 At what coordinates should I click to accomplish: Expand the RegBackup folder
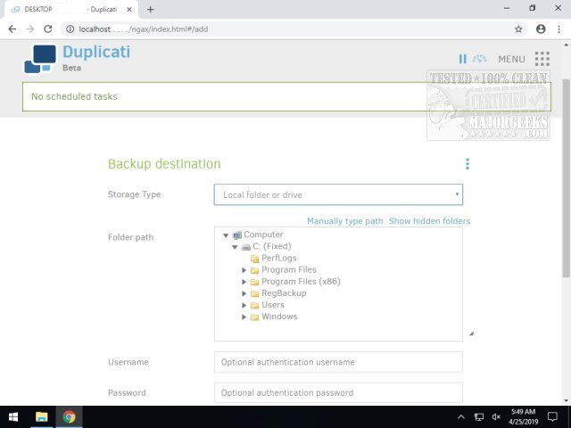pyautogui.click(x=244, y=293)
